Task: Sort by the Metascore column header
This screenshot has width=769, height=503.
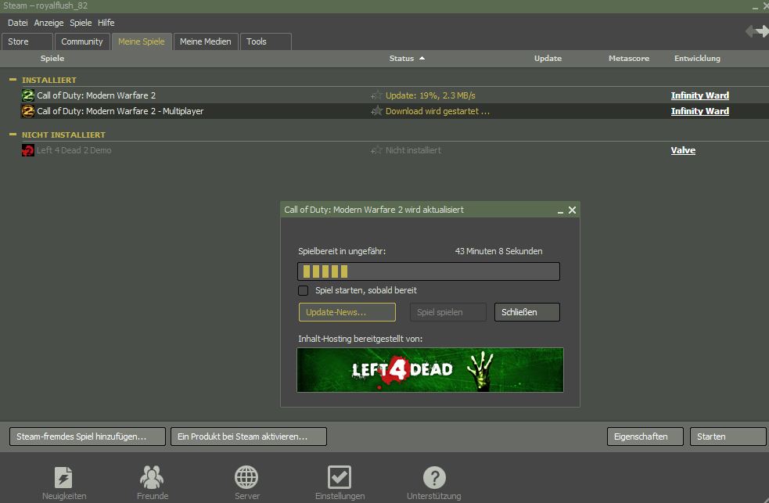Action: tap(629, 58)
